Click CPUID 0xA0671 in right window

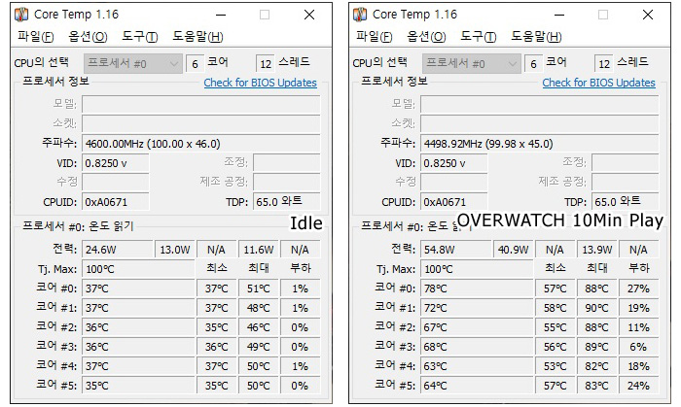(454, 202)
